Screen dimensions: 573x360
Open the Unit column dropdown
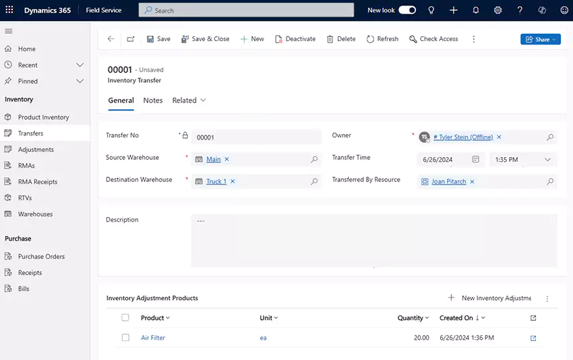(276, 318)
